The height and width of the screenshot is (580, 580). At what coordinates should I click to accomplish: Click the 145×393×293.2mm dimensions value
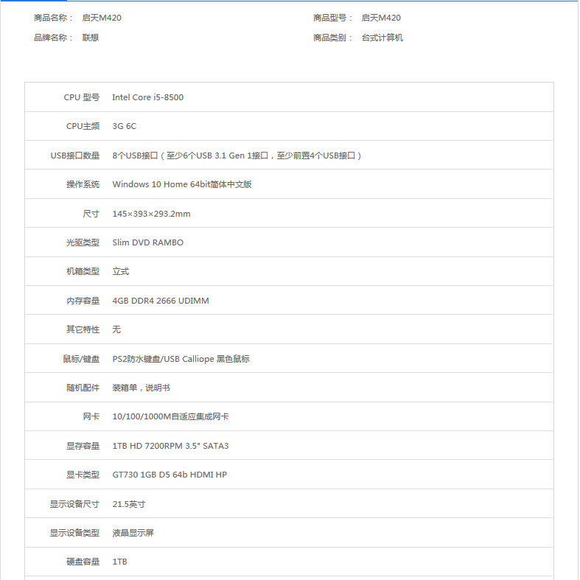tap(151, 214)
